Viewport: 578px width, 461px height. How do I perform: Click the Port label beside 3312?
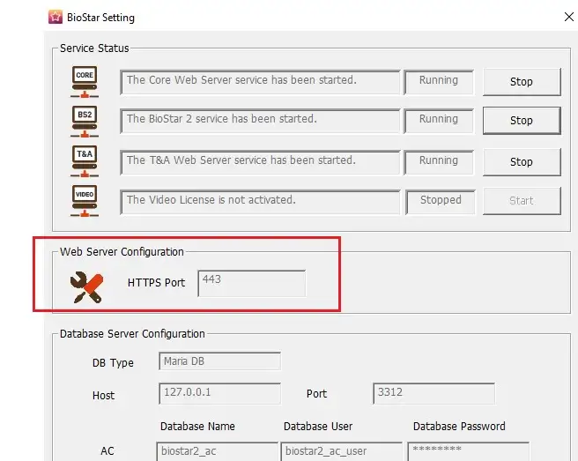pyautogui.click(x=316, y=394)
